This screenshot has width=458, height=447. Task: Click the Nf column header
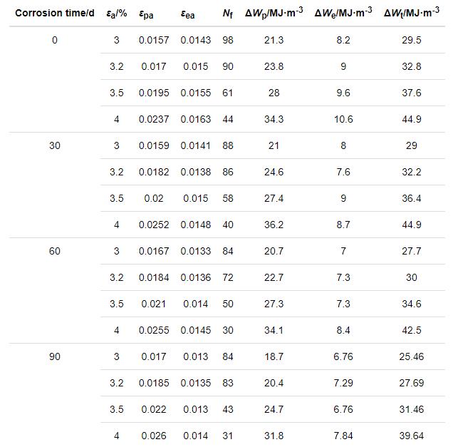pyautogui.click(x=227, y=14)
